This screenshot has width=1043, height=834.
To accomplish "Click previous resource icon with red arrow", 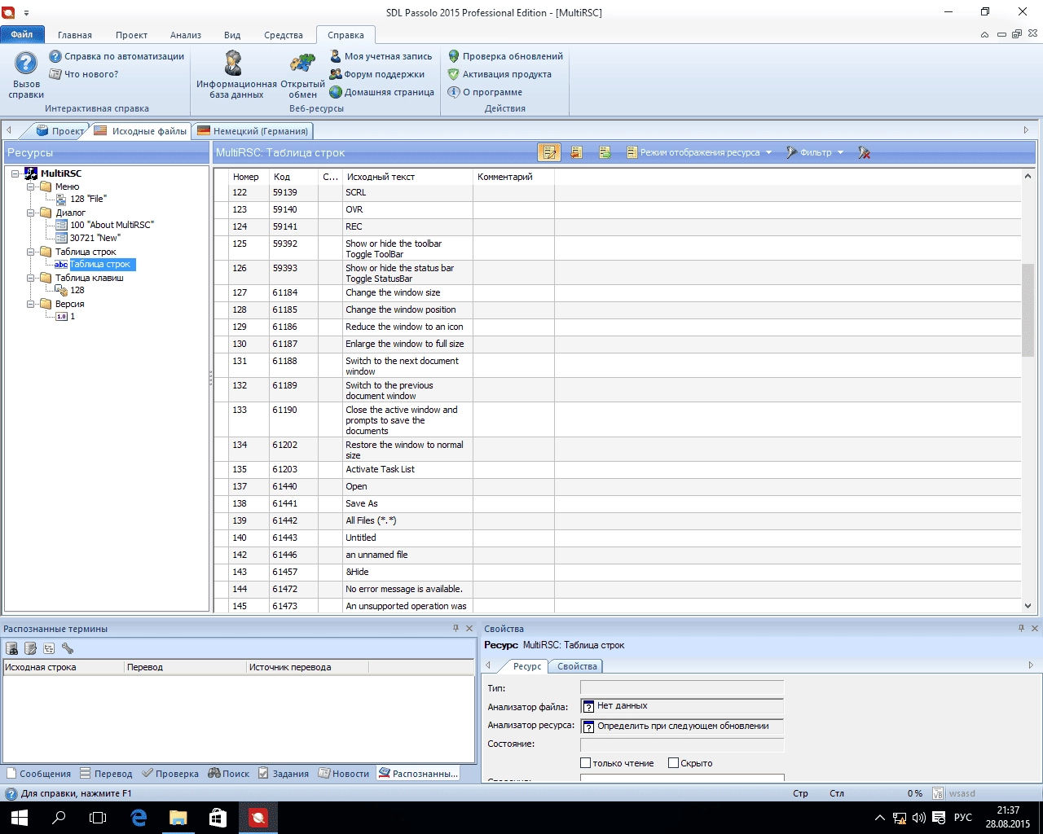I will point(576,152).
